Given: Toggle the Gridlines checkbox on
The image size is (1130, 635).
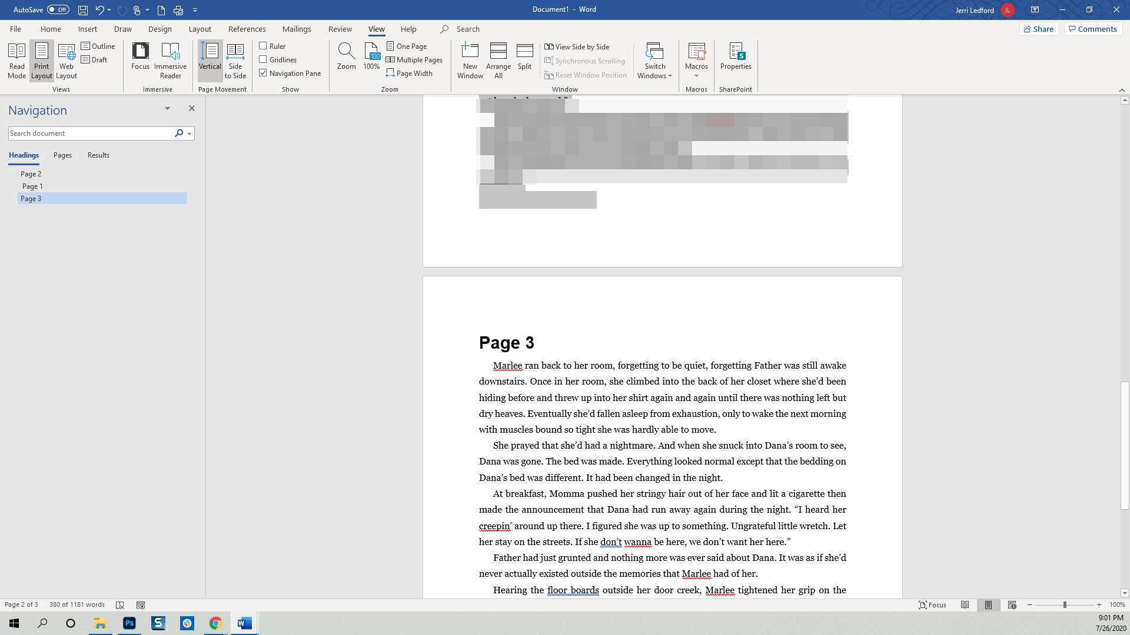Looking at the screenshot, I should [x=262, y=60].
